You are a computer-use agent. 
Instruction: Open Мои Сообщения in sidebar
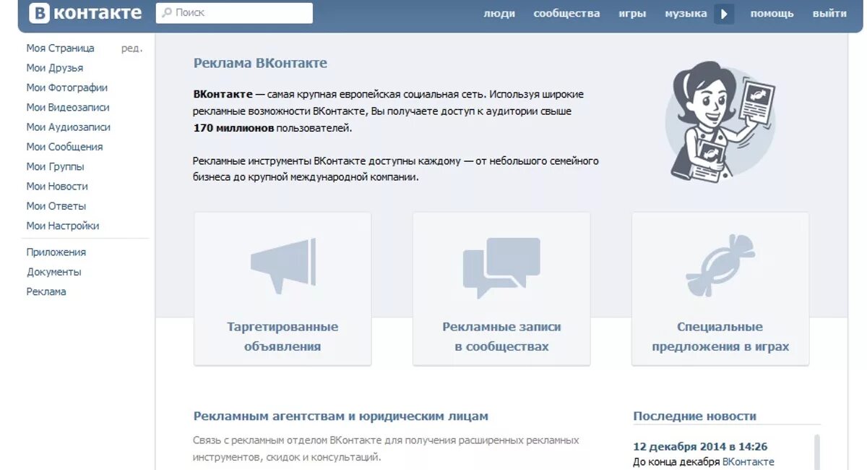point(65,147)
